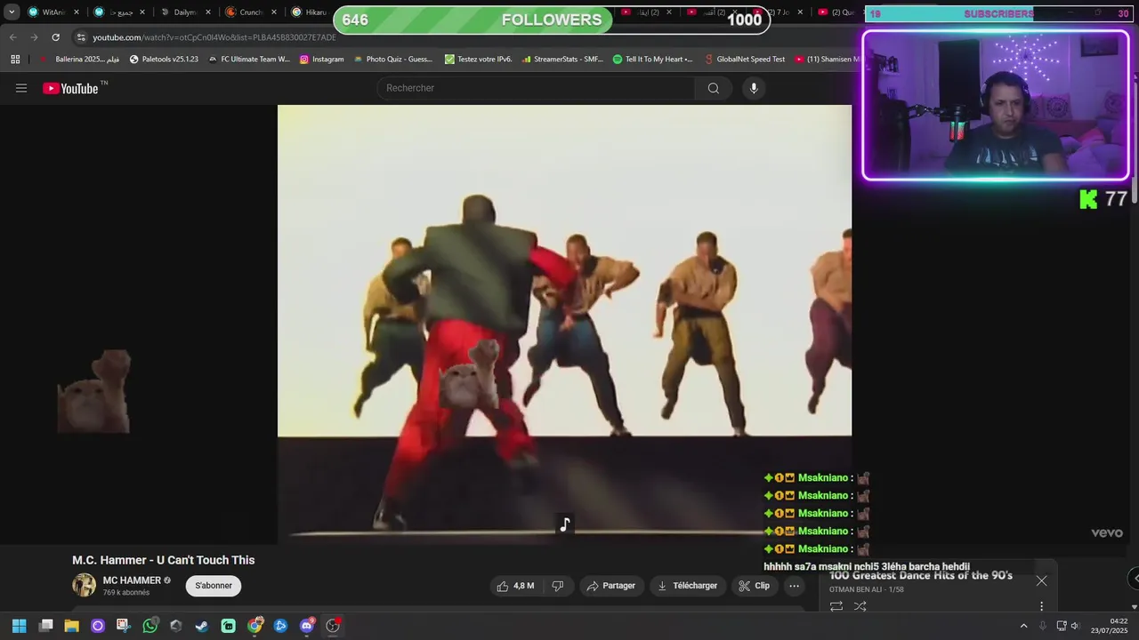The width and height of the screenshot is (1139, 640).
Task: Open Steam from the taskbar
Action: pyautogui.click(x=202, y=626)
